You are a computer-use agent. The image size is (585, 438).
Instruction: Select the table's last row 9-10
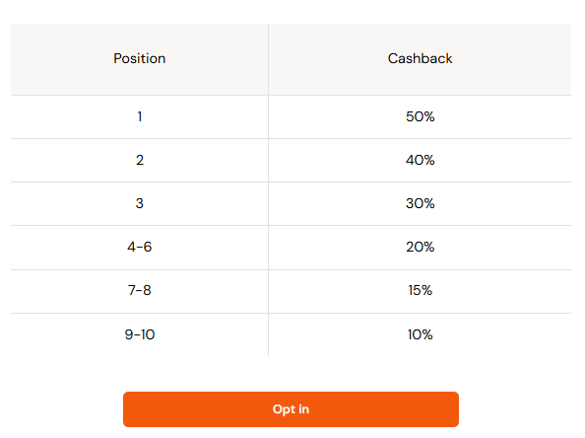click(291, 334)
